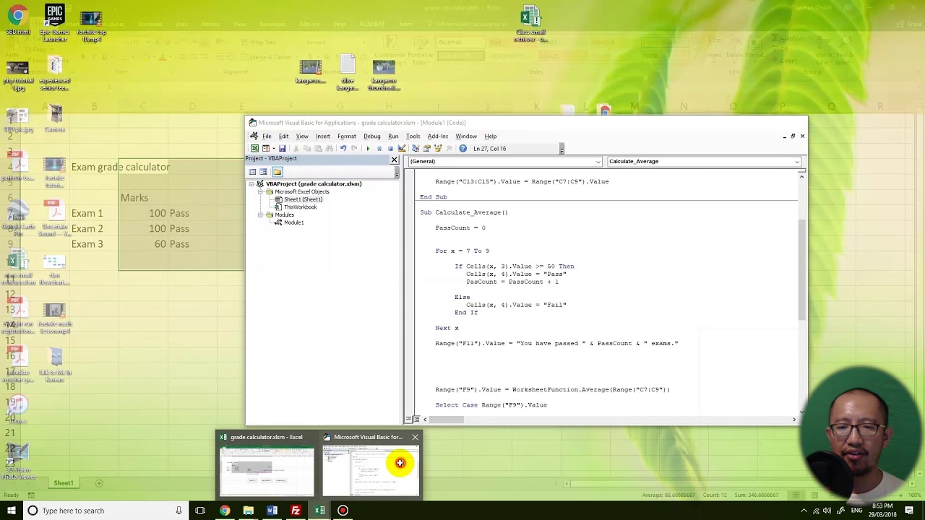
Task: Click the screen recorder taskbar icon
Action: click(x=343, y=511)
